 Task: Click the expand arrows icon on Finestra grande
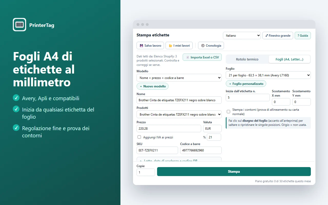tap(267, 36)
